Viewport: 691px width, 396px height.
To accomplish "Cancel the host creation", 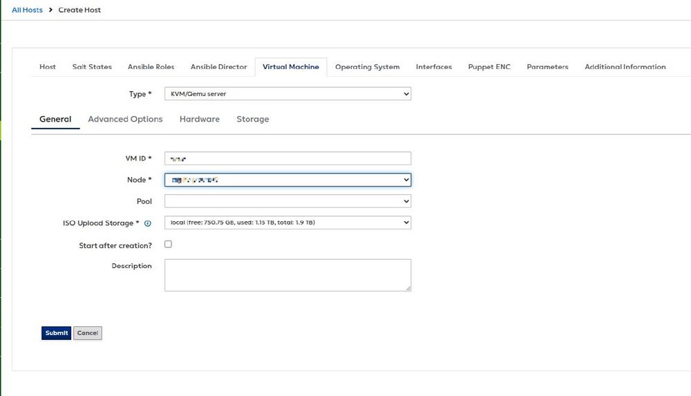I will [88, 333].
